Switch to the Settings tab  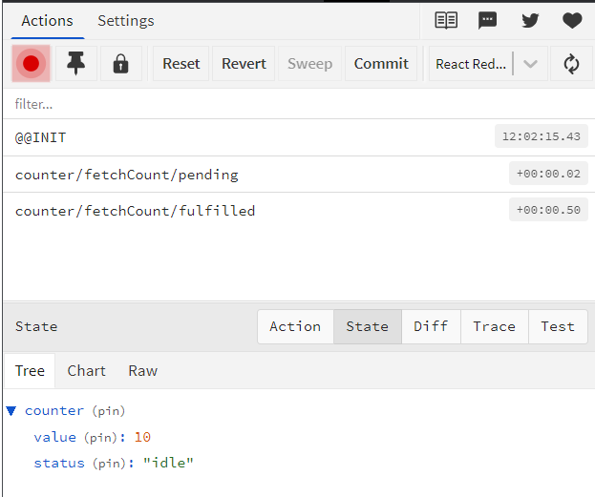[x=126, y=21]
